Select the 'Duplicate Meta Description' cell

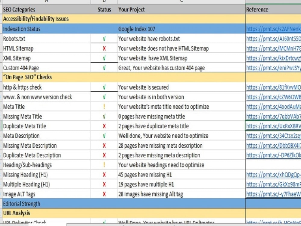click(x=46, y=155)
